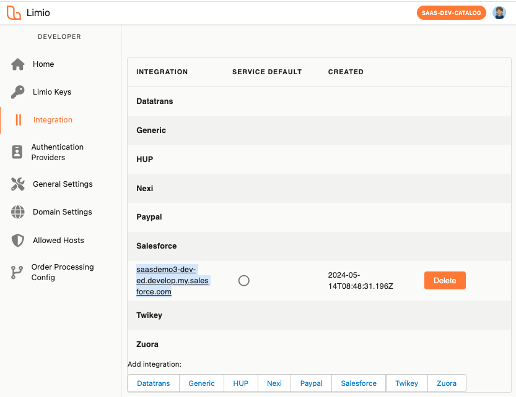Click the Limio logo icon
This screenshot has height=397, width=516.
click(14, 13)
